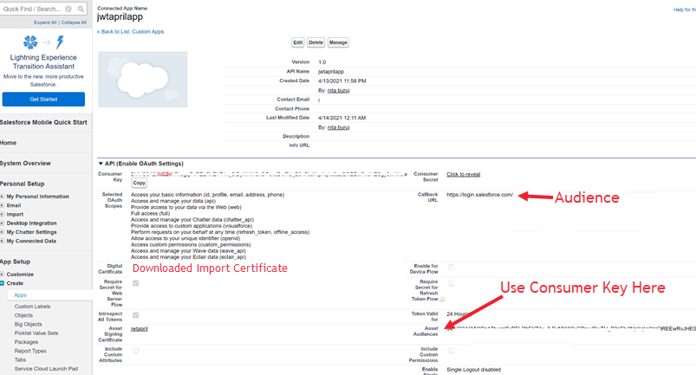Toggle Enable for Device Flow checkbox

452,268
